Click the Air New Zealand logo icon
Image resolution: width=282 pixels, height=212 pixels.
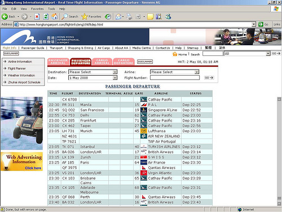[144, 136]
